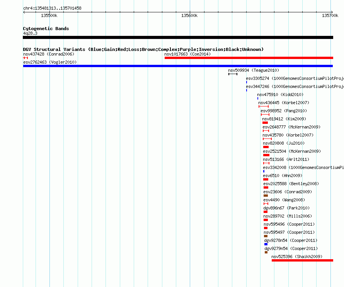This screenshot has height=287, width=344.
Task: Open nsv820808 (Ju2010) variant
Action: (284, 143)
